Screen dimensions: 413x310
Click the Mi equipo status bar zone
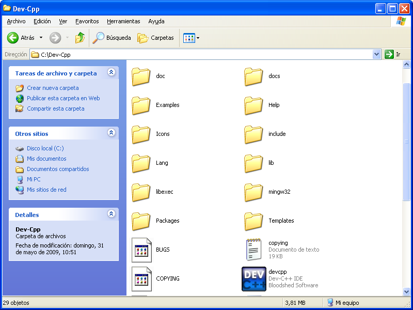[x=343, y=303]
